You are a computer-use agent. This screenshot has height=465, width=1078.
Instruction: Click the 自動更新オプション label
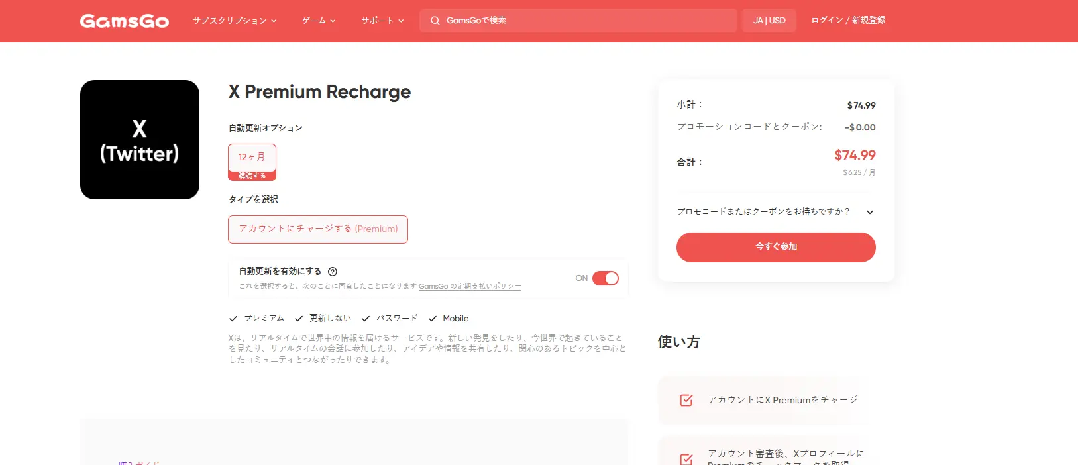click(x=266, y=128)
